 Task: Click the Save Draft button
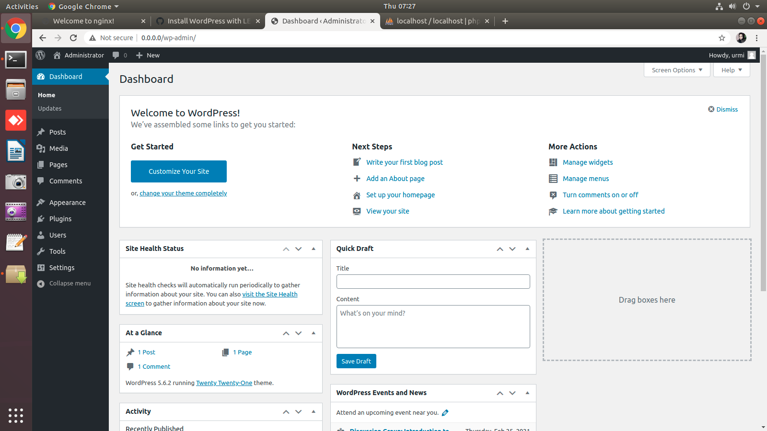tap(356, 361)
